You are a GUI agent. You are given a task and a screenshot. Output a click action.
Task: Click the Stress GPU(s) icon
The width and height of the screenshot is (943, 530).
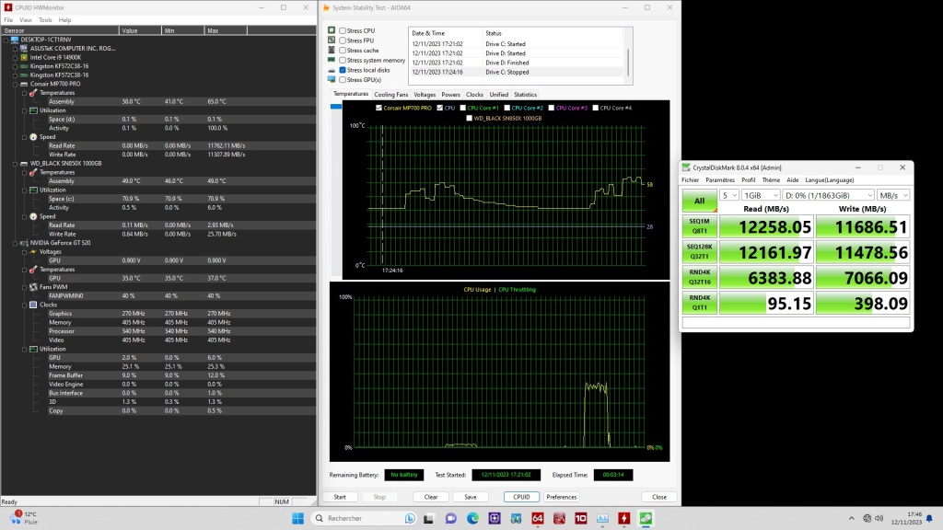[331, 80]
